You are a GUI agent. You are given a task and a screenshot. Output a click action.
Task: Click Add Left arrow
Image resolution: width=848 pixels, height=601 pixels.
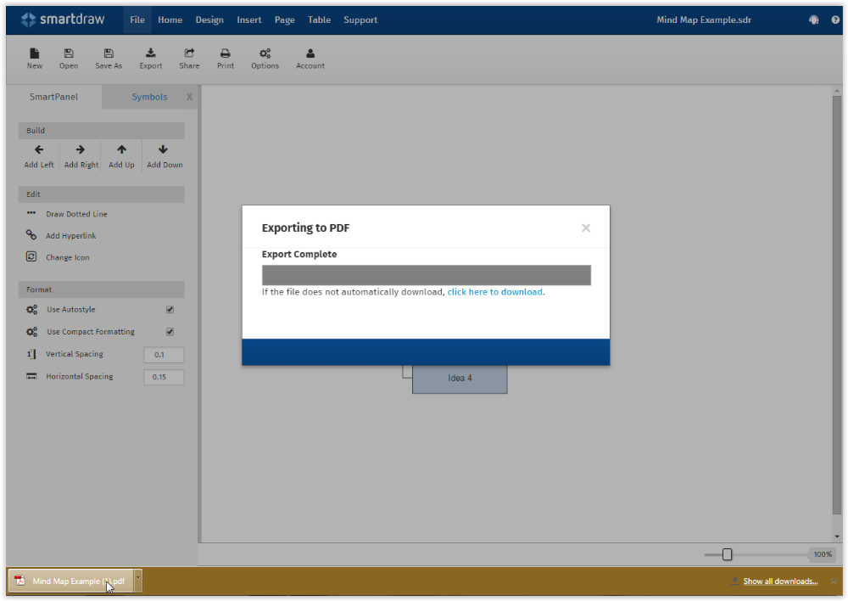[x=39, y=149]
